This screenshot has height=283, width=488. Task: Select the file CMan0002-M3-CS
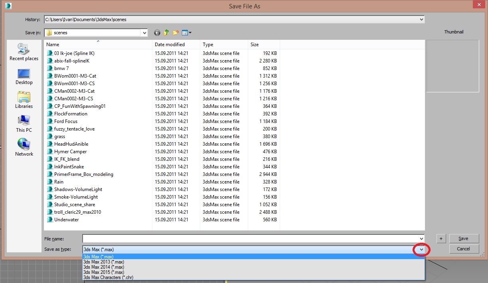pos(73,99)
